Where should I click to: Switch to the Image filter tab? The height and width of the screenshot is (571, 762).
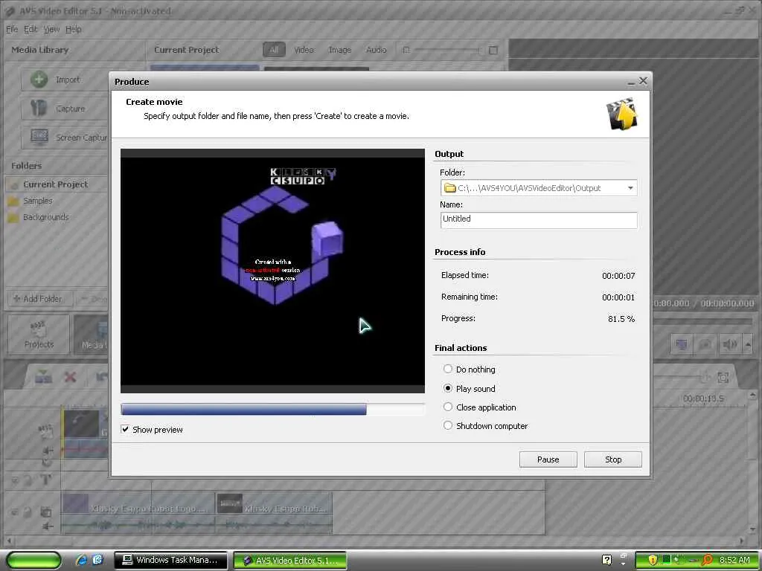pos(339,50)
